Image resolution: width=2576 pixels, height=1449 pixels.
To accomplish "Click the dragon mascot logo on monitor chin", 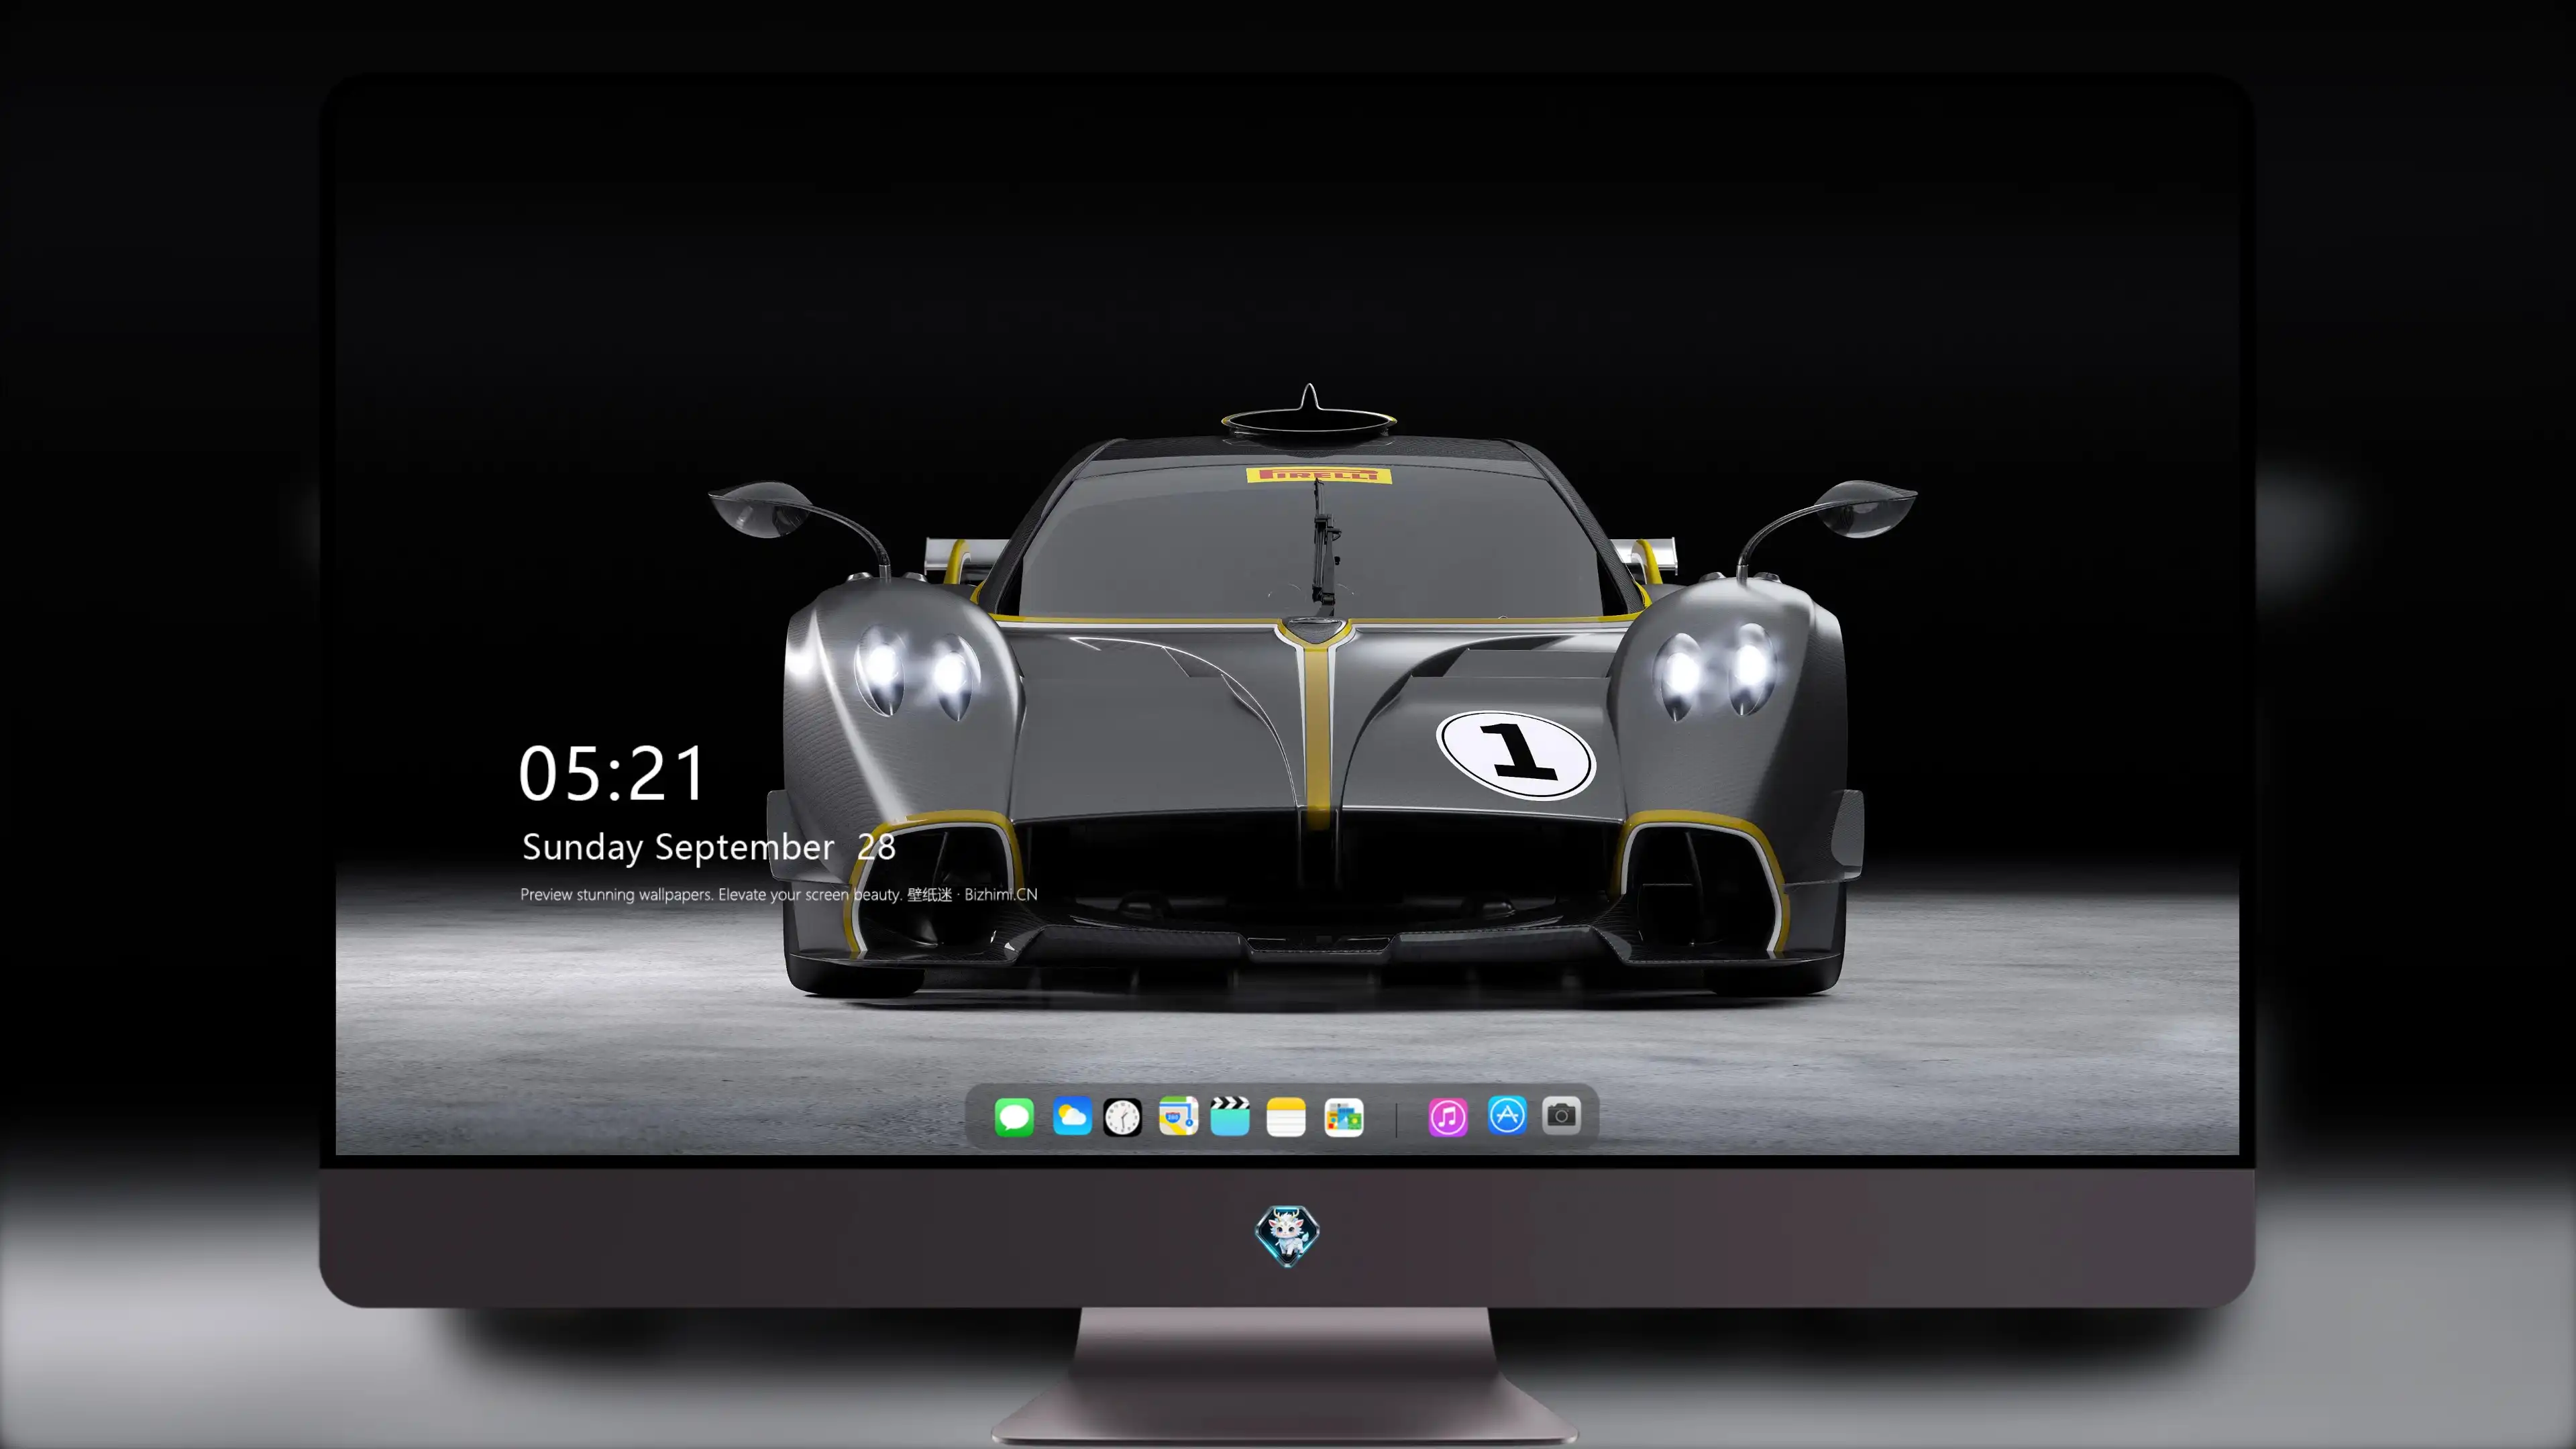I will [1287, 1236].
